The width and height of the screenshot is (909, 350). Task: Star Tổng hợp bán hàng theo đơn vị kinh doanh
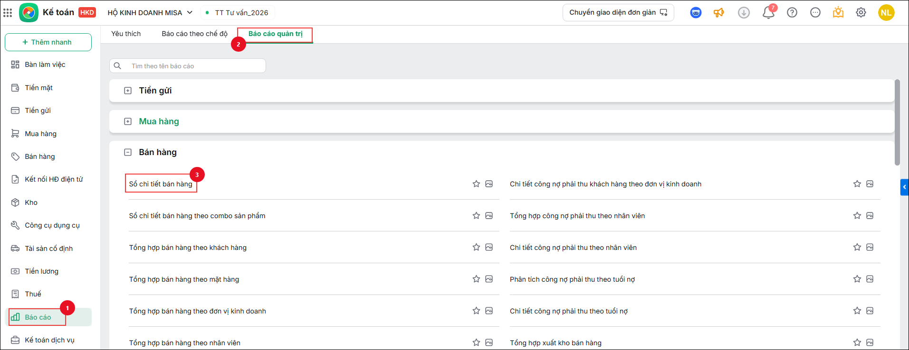click(476, 311)
